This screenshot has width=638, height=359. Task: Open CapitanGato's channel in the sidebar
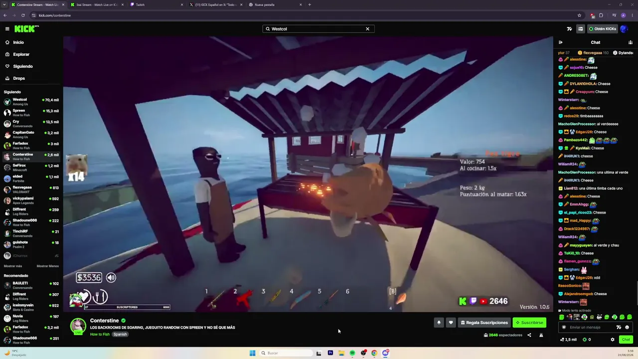coord(31,135)
